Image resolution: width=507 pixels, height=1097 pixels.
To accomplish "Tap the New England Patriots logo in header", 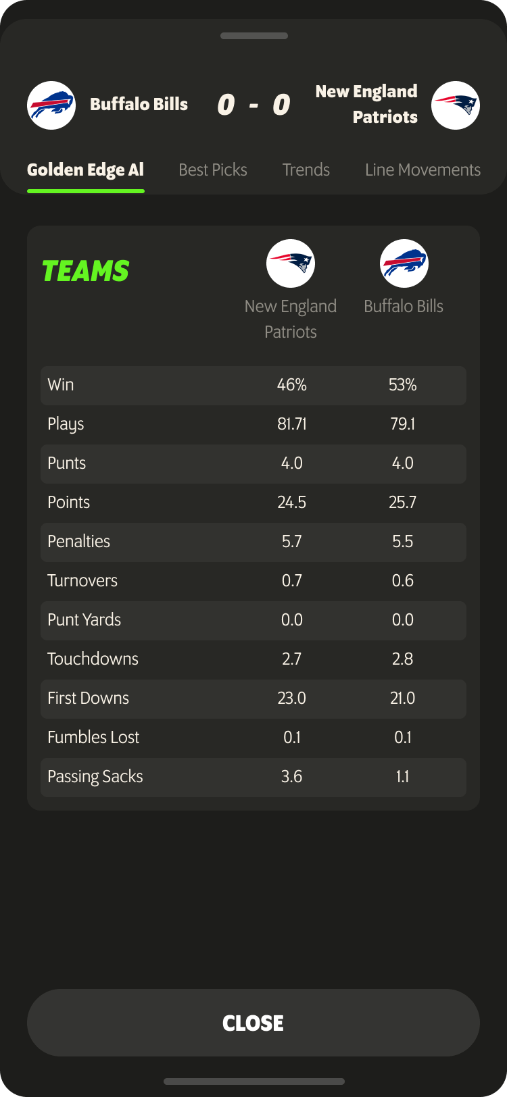I will coord(456,105).
